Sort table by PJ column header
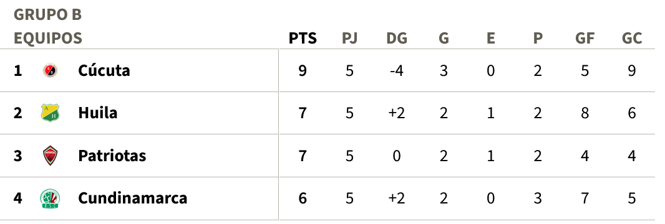This screenshot has width=665, height=224. (x=349, y=39)
